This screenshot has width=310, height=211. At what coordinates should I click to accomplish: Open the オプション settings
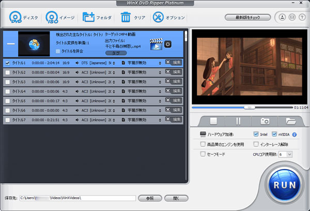[169, 18]
